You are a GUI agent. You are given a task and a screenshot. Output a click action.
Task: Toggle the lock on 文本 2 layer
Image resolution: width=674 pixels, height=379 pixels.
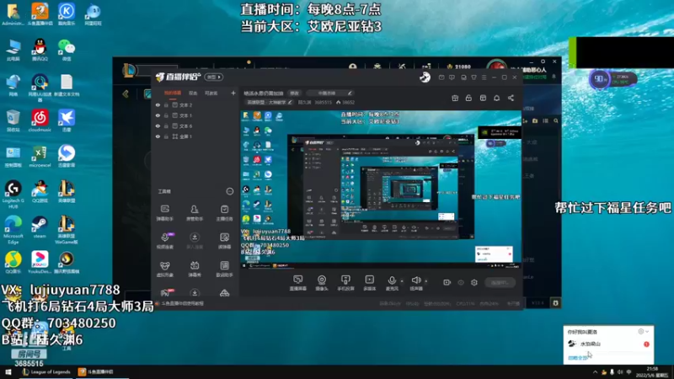166,104
